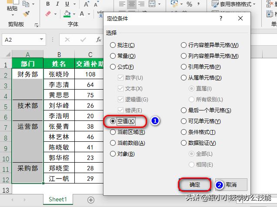Image resolution: width=277 pixels, height=207 pixels.
Task: Align text left icon
Action: pos(122,4)
